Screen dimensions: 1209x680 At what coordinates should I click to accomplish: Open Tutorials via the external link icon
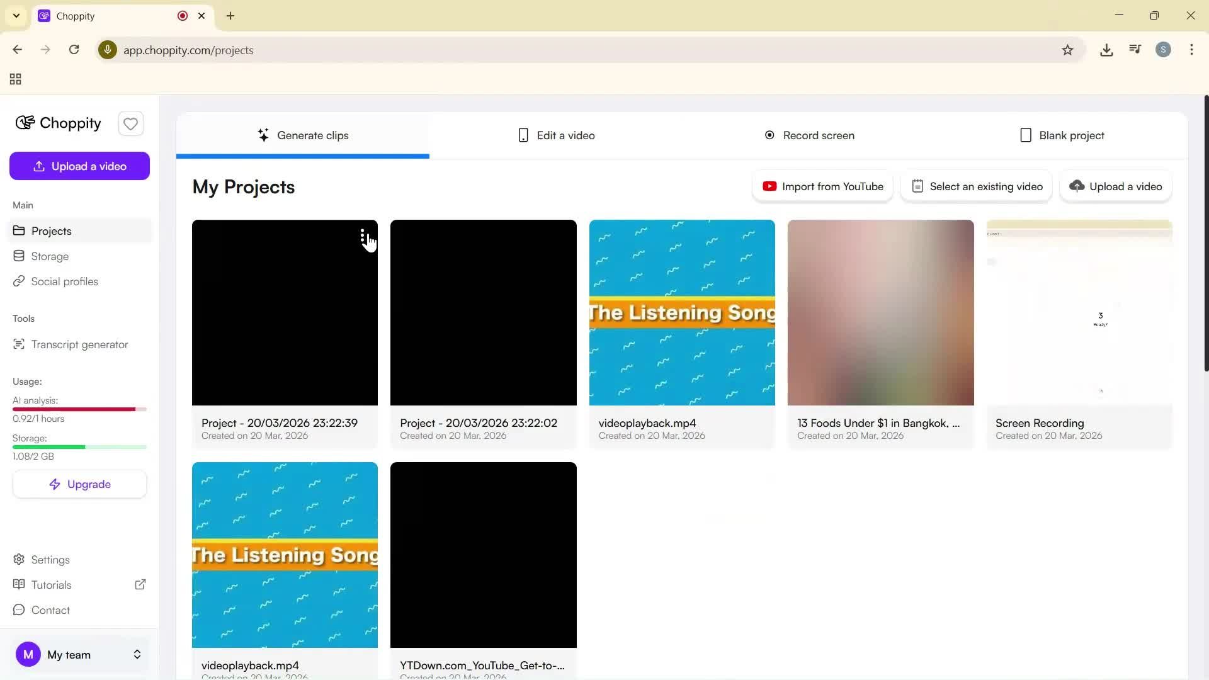140,584
